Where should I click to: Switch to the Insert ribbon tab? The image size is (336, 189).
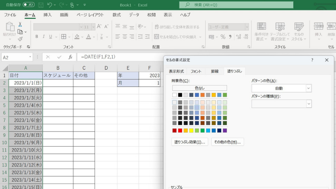click(47, 15)
